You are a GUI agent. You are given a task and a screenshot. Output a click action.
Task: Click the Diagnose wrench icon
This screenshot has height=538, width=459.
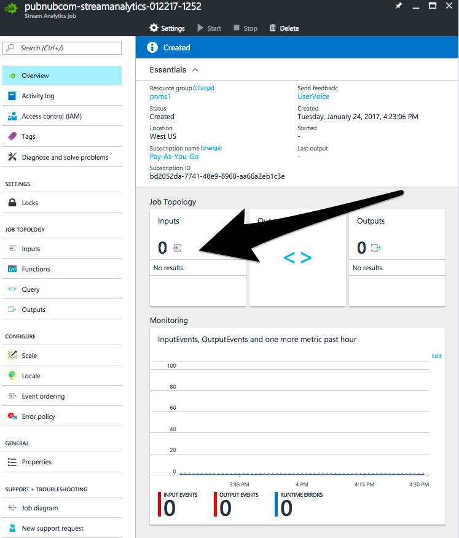click(x=12, y=157)
